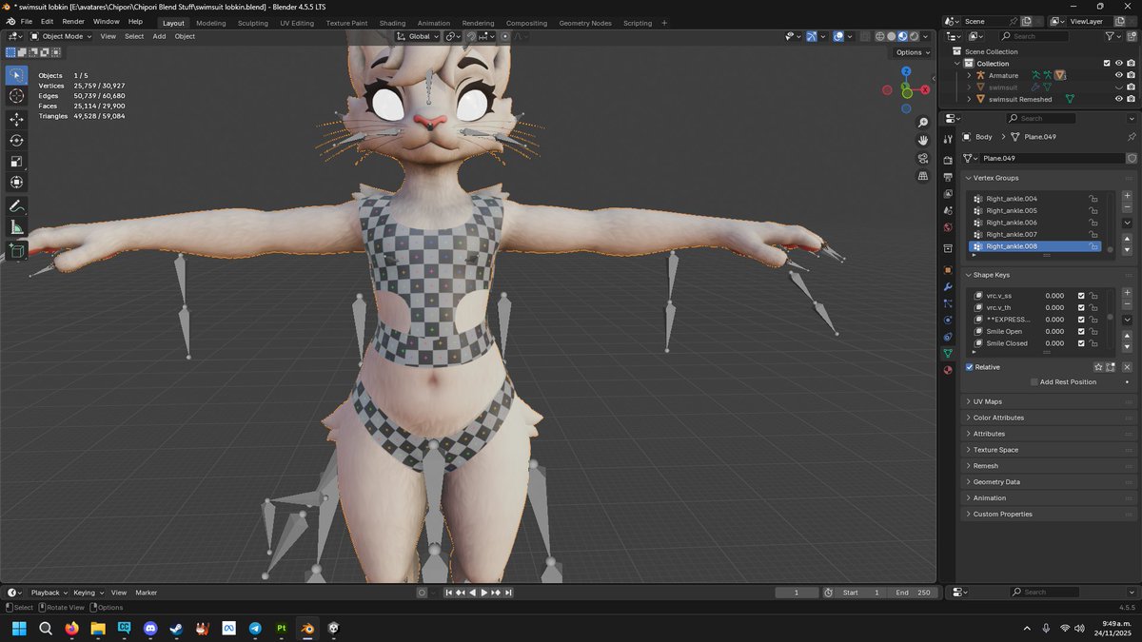
Task: Open the Object Data Properties (green triangle) tab
Action: (948, 353)
